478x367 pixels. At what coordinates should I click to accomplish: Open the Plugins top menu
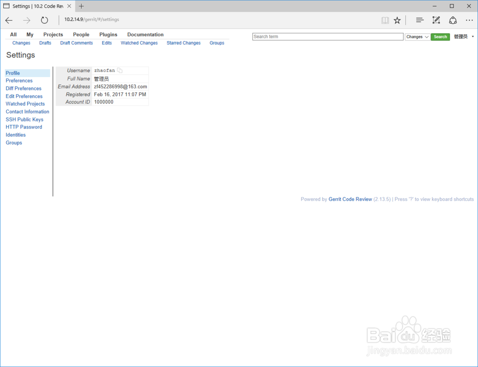(108, 34)
